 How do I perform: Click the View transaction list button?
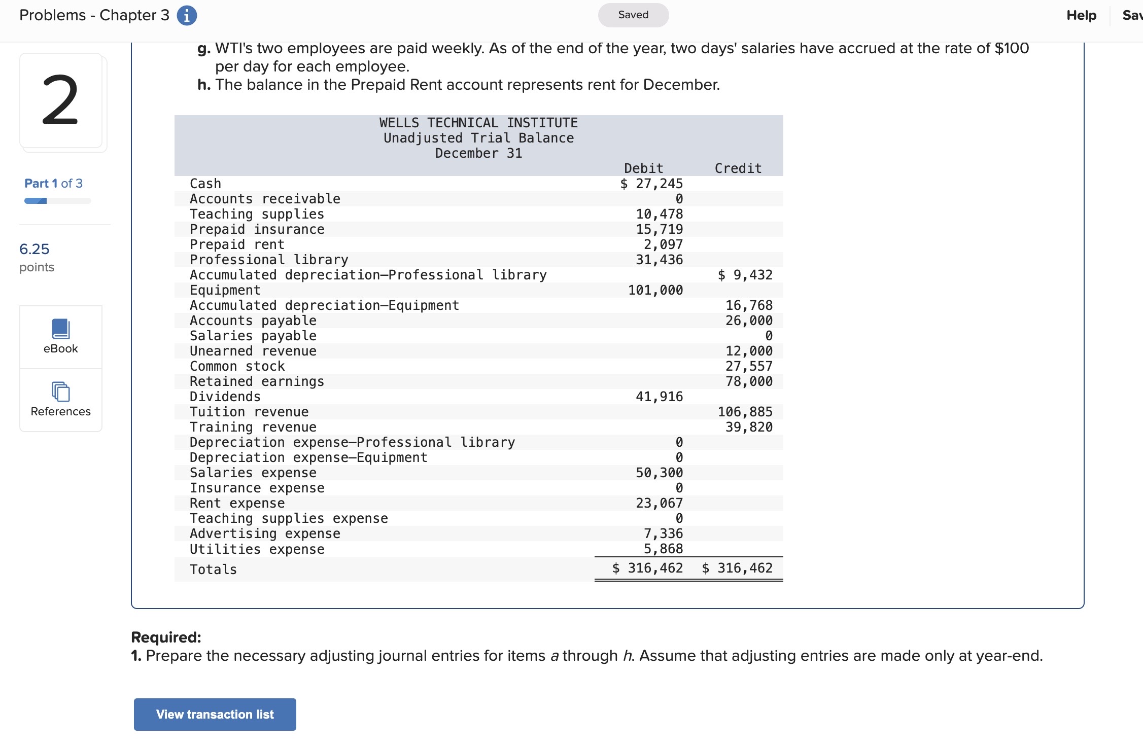coord(215,714)
